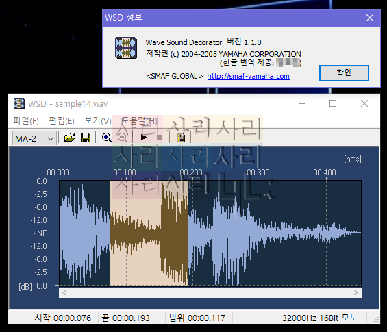387x332 pixels.
Task: Click the 00.400 time ruler label
Action: tap(325, 173)
